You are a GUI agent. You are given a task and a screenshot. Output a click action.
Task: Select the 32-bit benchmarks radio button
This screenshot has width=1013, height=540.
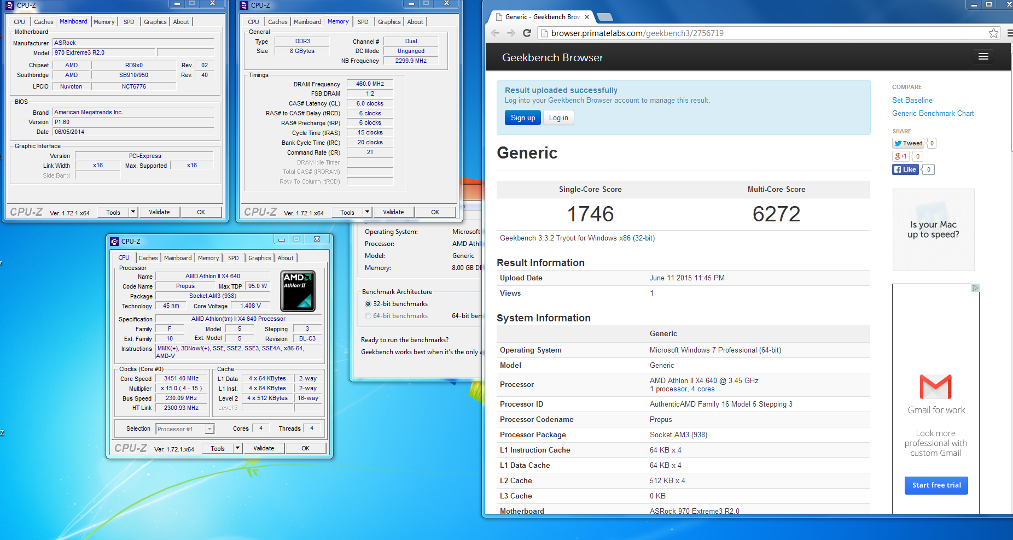(368, 304)
